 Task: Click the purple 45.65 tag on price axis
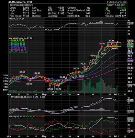point(130,61)
